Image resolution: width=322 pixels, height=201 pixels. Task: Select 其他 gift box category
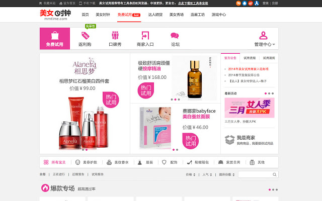point(257,162)
